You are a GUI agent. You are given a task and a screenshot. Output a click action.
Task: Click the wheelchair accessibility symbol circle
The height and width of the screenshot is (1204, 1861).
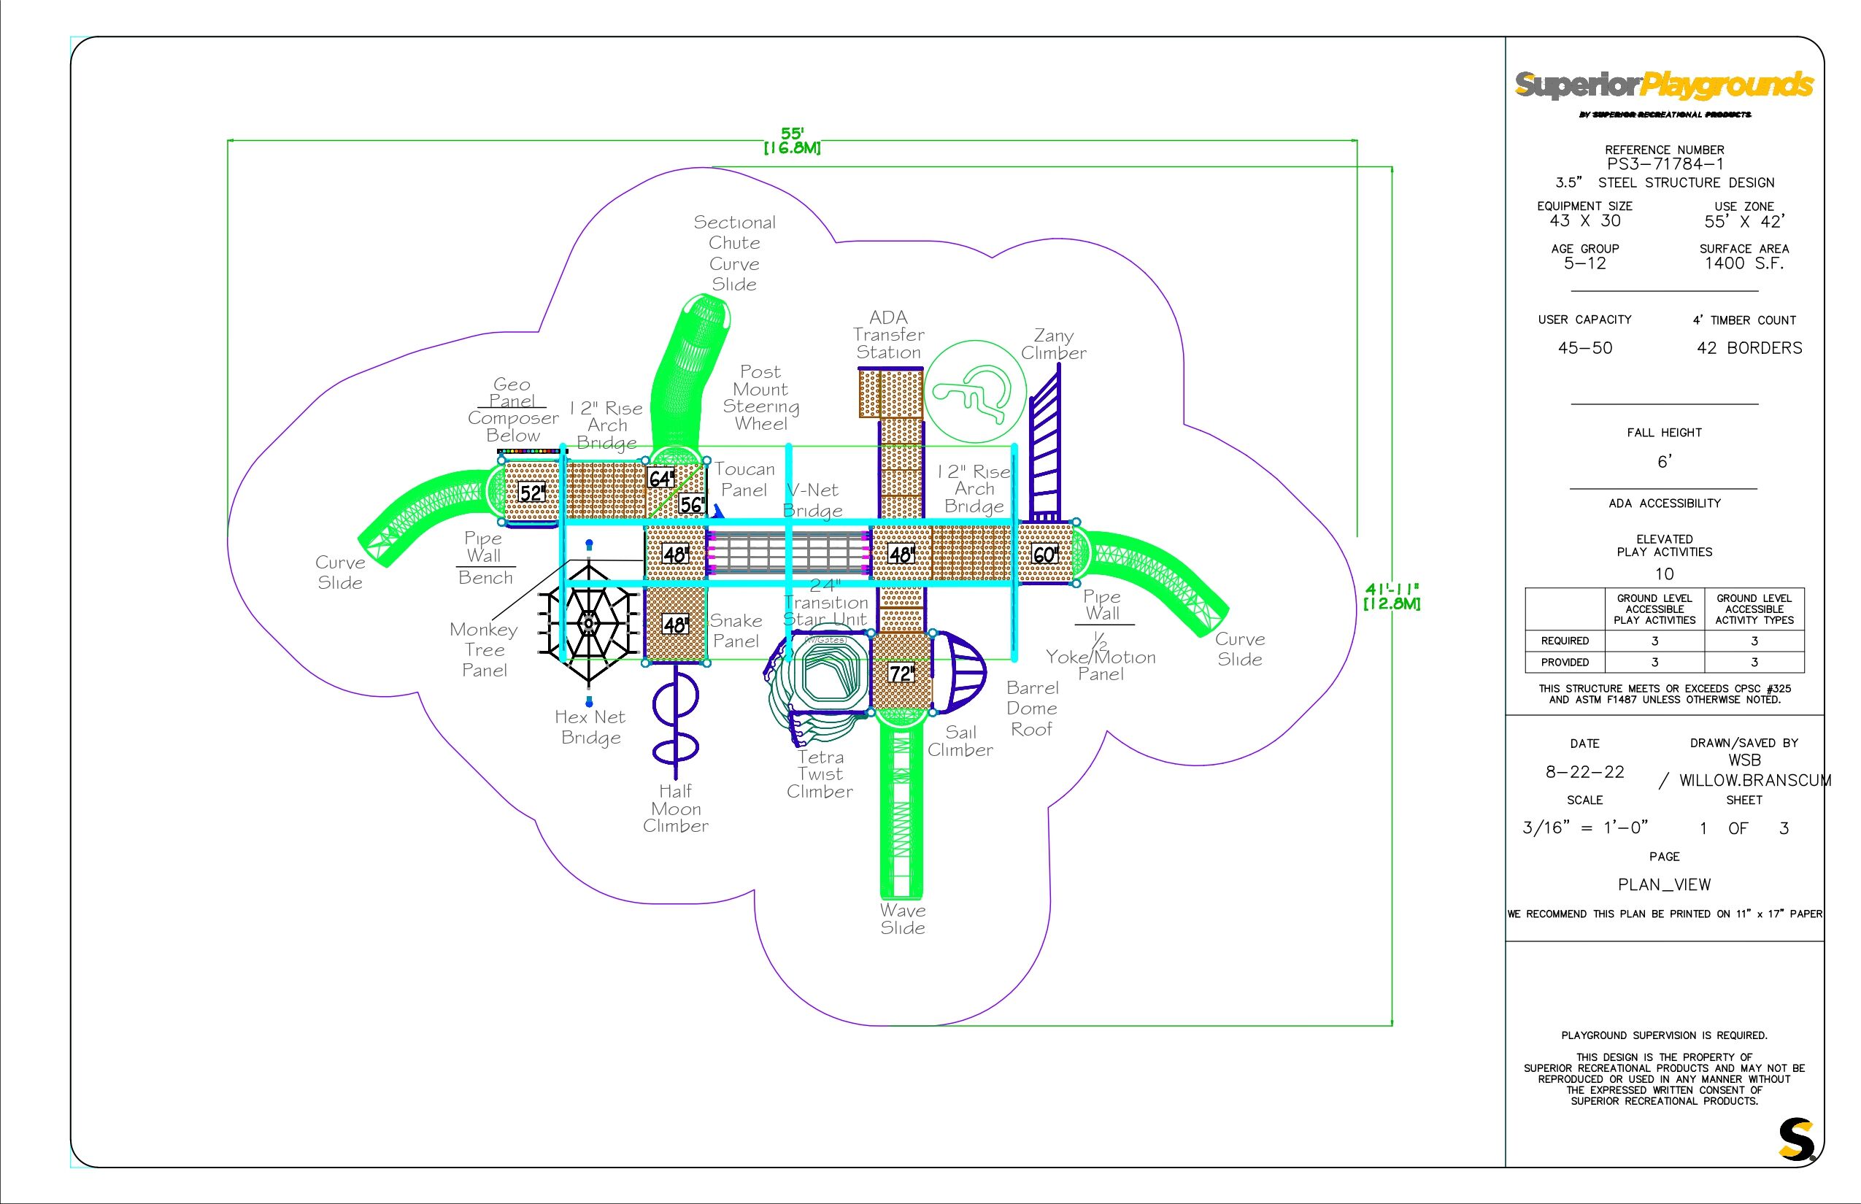(974, 391)
